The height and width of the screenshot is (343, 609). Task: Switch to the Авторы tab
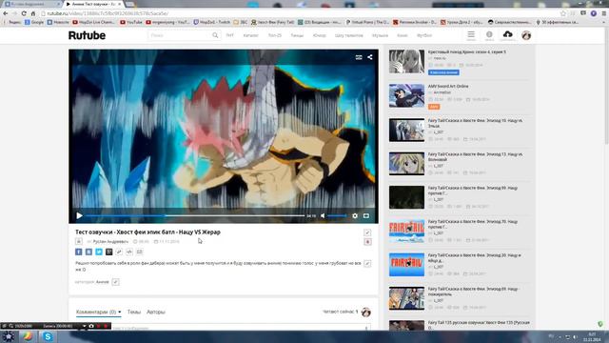pyautogui.click(x=156, y=312)
